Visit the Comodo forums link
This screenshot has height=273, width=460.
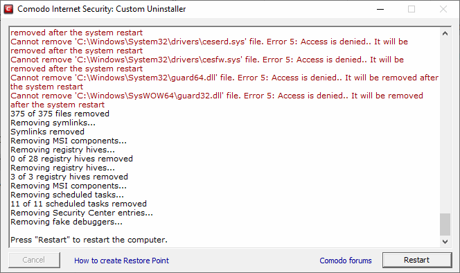pos(346,261)
